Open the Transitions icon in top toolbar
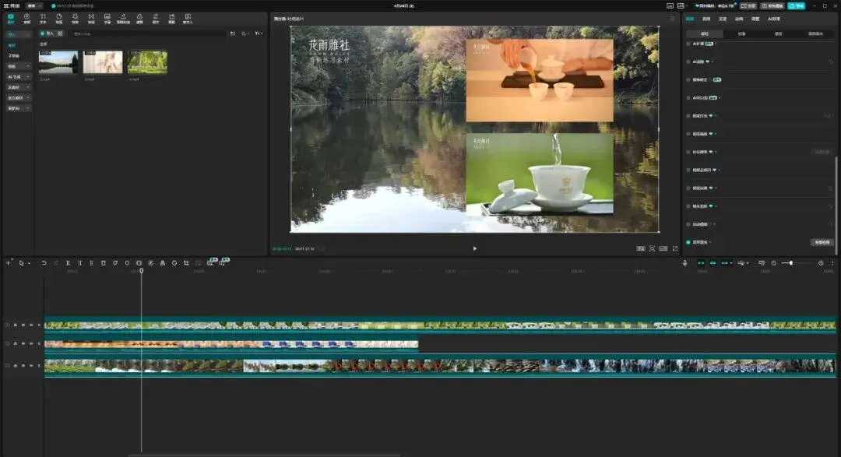841x457 pixels. coord(91,19)
